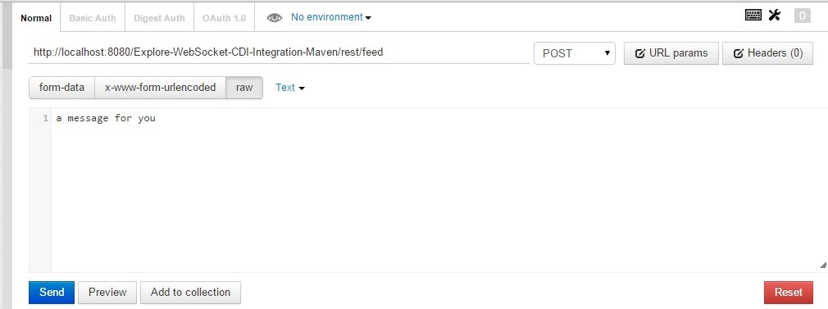
Task: Open settings with wrench icon
Action: [775, 15]
